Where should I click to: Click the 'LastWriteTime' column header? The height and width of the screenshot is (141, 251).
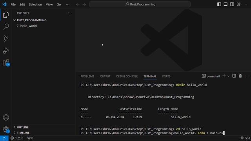coord(130,109)
